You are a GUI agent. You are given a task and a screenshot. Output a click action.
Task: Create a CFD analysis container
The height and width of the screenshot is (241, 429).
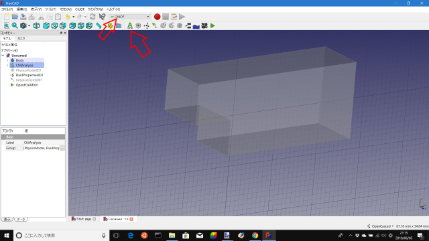(130, 25)
